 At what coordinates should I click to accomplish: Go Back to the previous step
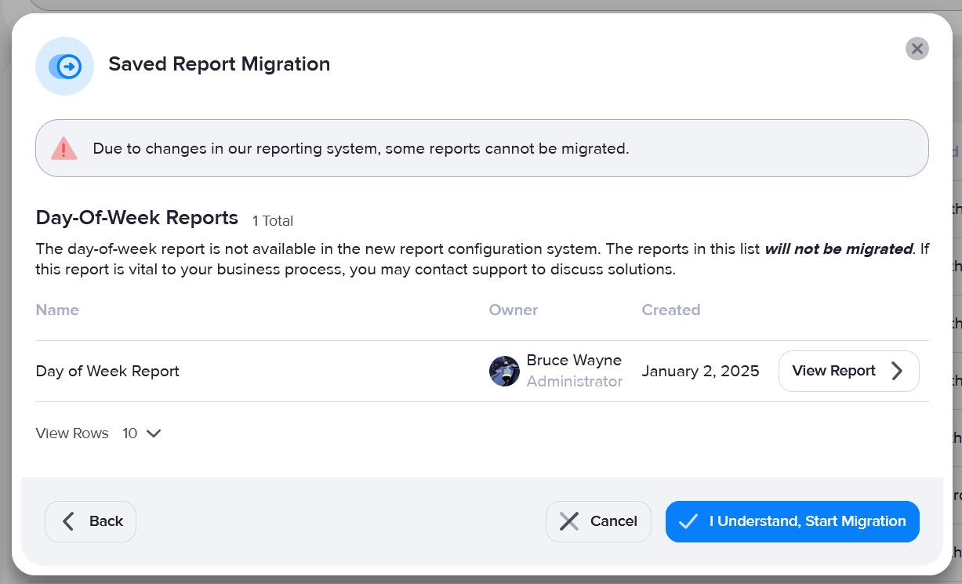coord(90,521)
